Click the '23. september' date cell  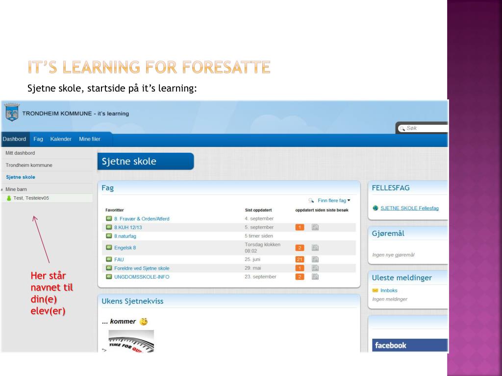coord(261,277)
